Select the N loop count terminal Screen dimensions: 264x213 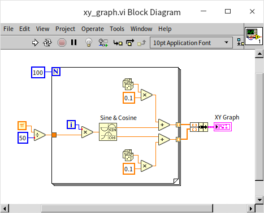pyautogui.click(x=56, y=72)
